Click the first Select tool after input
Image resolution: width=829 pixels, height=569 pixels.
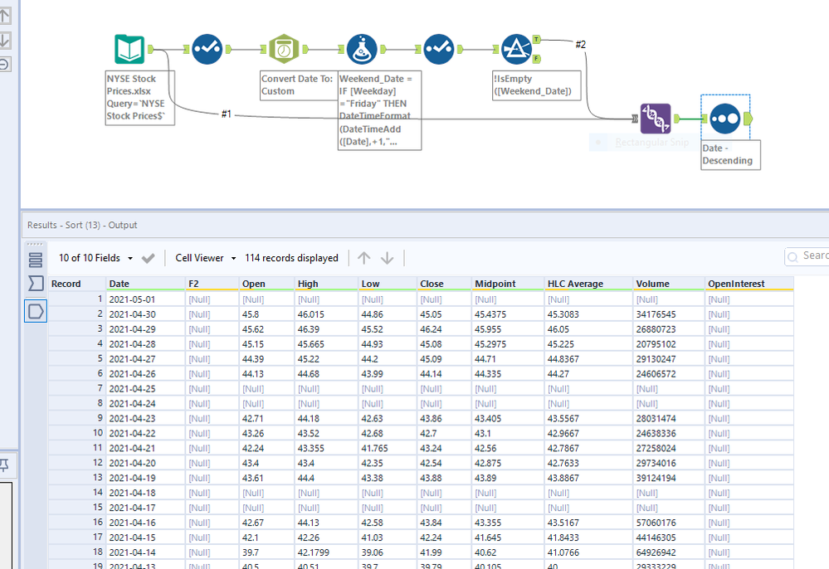click(x=207, y=49)
